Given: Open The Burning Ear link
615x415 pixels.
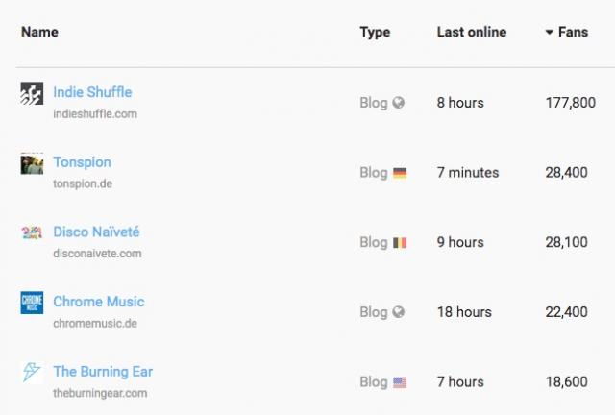Looking at the screenshot, I should (103, 372).
